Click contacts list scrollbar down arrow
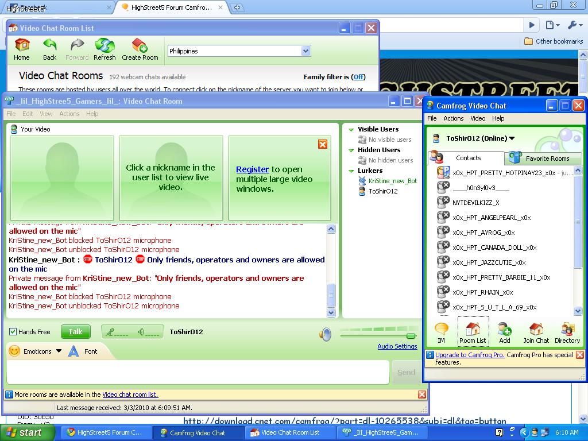Screen dimensions: 588x441 [x=578, y=311]
